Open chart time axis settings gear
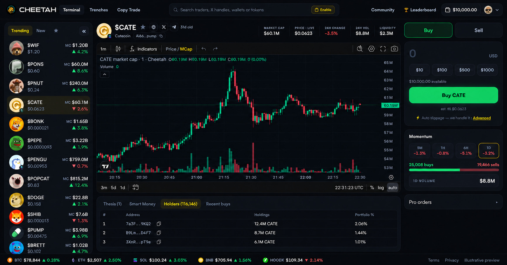 pos(391,177)
